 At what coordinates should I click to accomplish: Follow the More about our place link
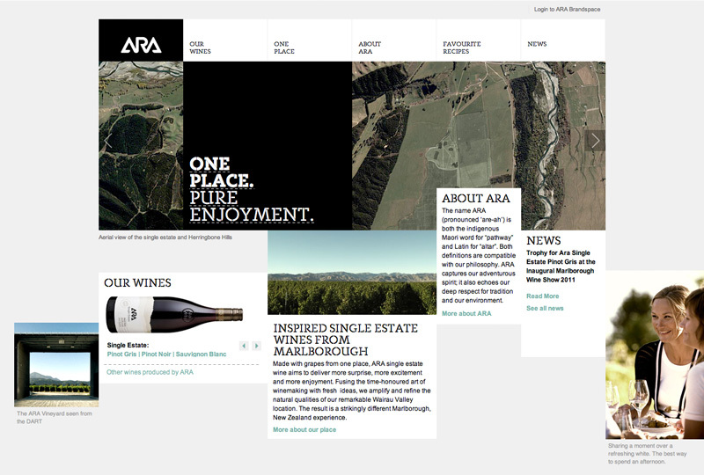304,429
